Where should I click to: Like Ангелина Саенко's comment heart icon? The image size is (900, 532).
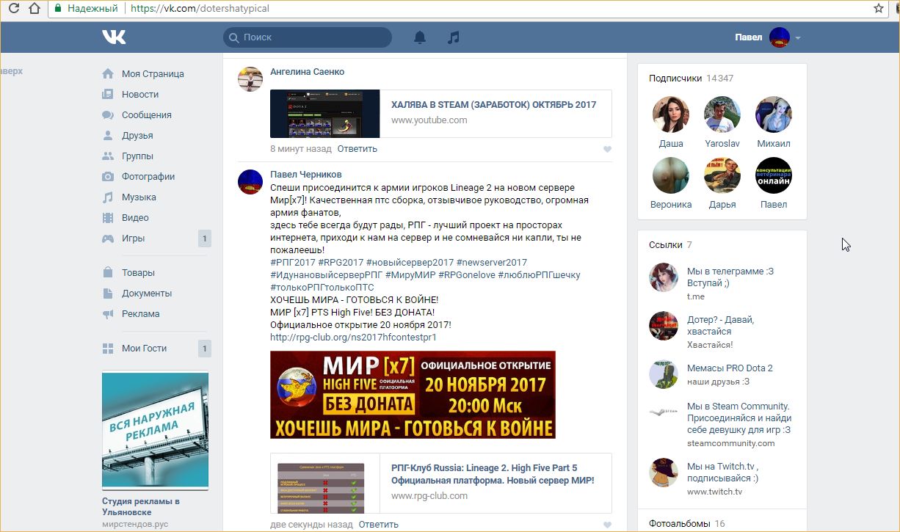[607, 150]
